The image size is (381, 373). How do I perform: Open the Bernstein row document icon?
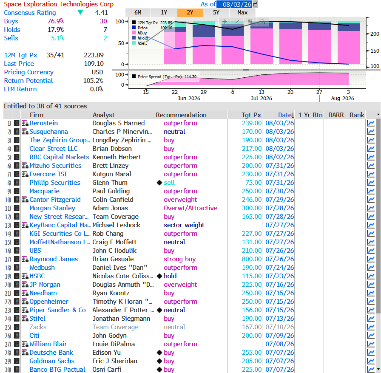click(17, 123)
